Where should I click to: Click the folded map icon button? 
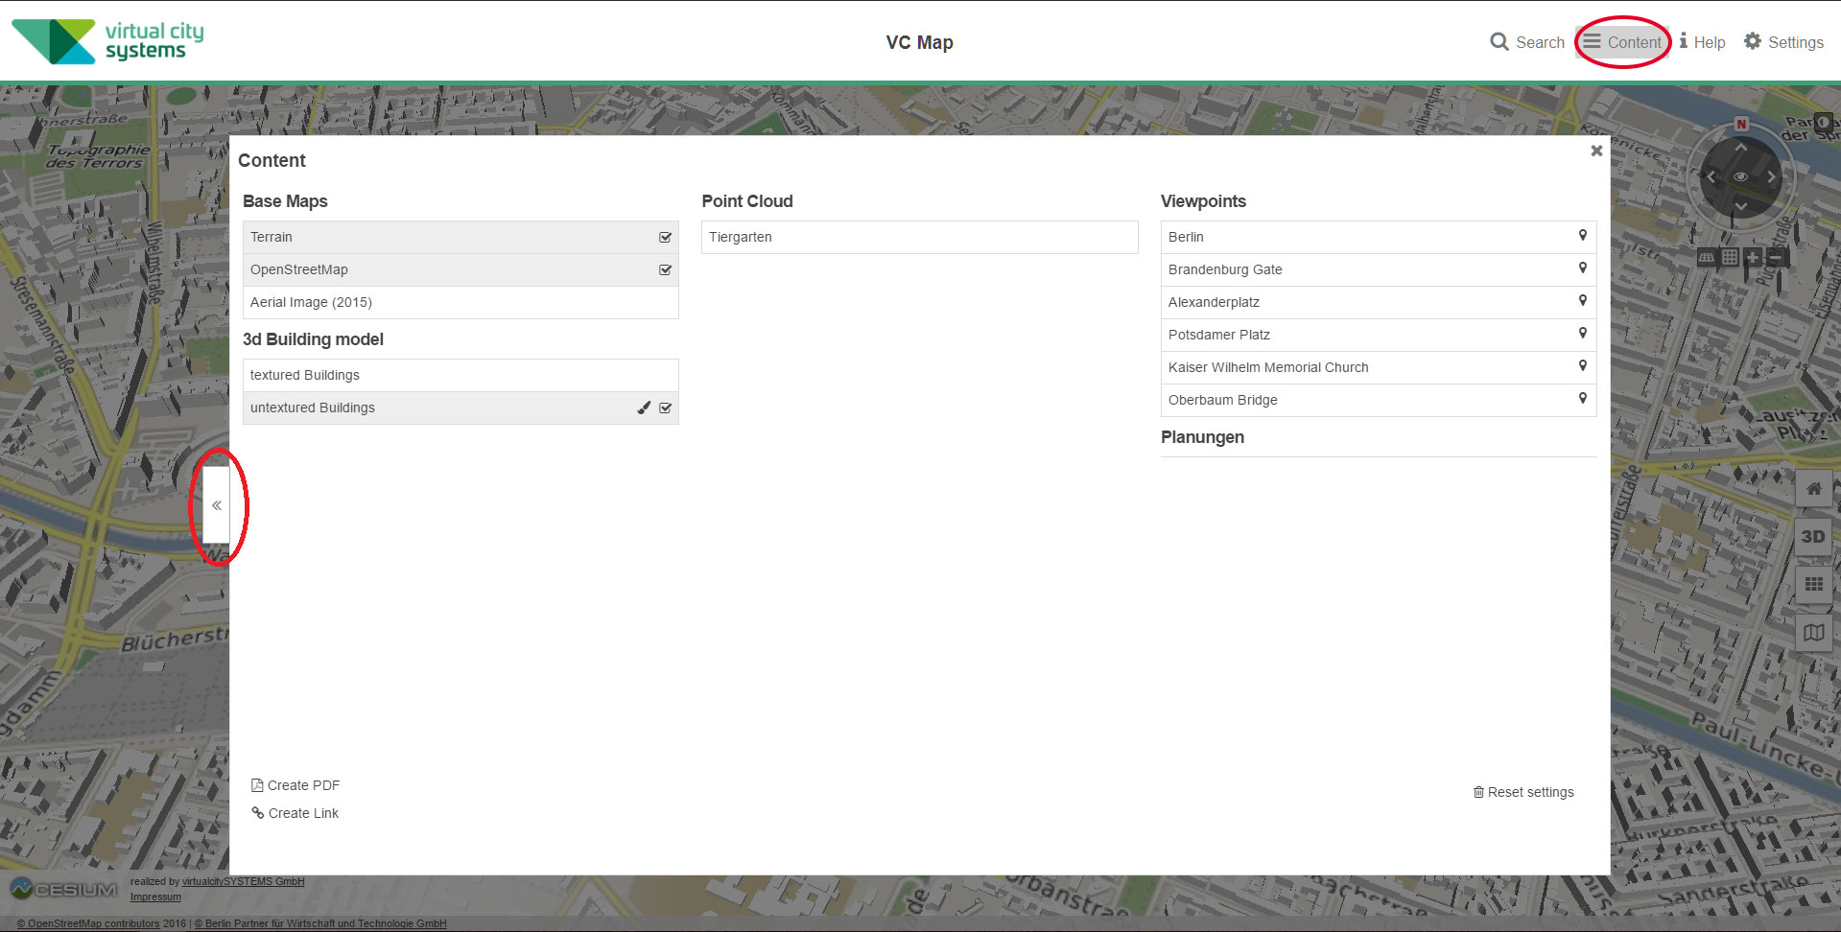(x=1813, y=633)
